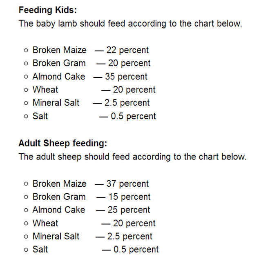Click 'Mineral Salt' in the Adult Sheep list
The height and width of the screenshot is (261, 261).
click(x=56, y=237)
